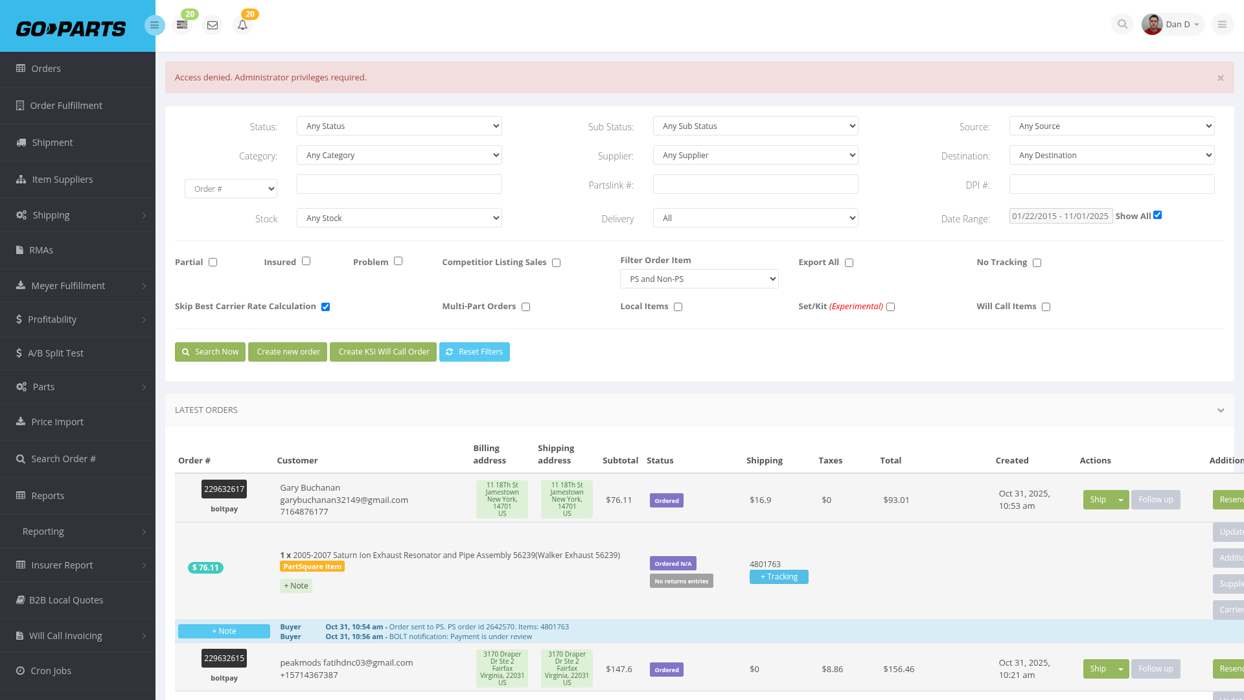Dismiss the Access denied alert

point(1220,78)
